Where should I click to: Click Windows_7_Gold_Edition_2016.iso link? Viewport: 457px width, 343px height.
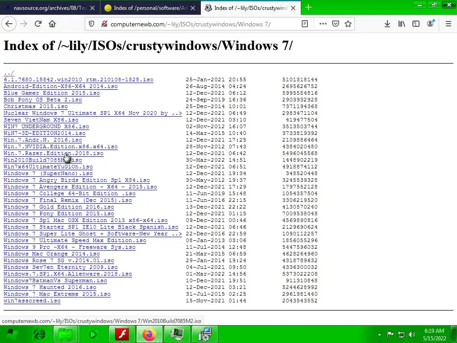(x=59, y=207)
